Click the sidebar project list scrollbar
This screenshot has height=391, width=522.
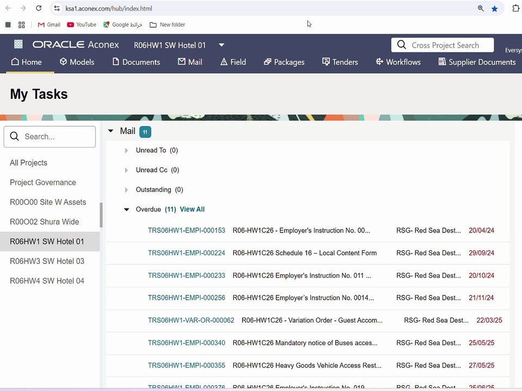click(x=101, y=215)
